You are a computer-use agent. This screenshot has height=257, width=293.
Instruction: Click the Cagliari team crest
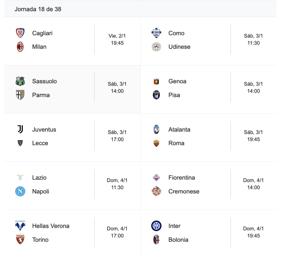click(x=20, y=33)
